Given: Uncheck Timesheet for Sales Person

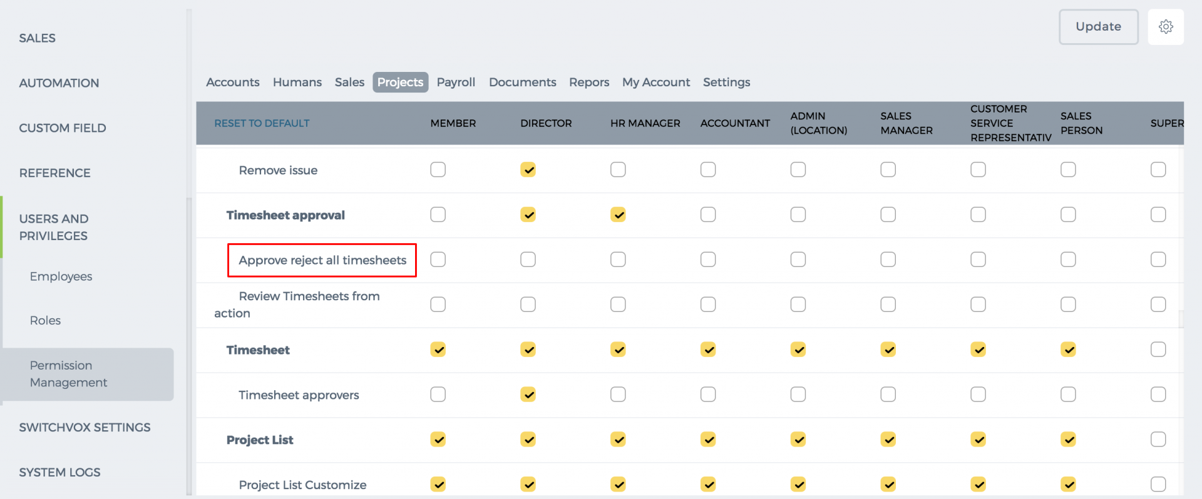Looking at the screenshot, I should click(x=1068, y=350).
